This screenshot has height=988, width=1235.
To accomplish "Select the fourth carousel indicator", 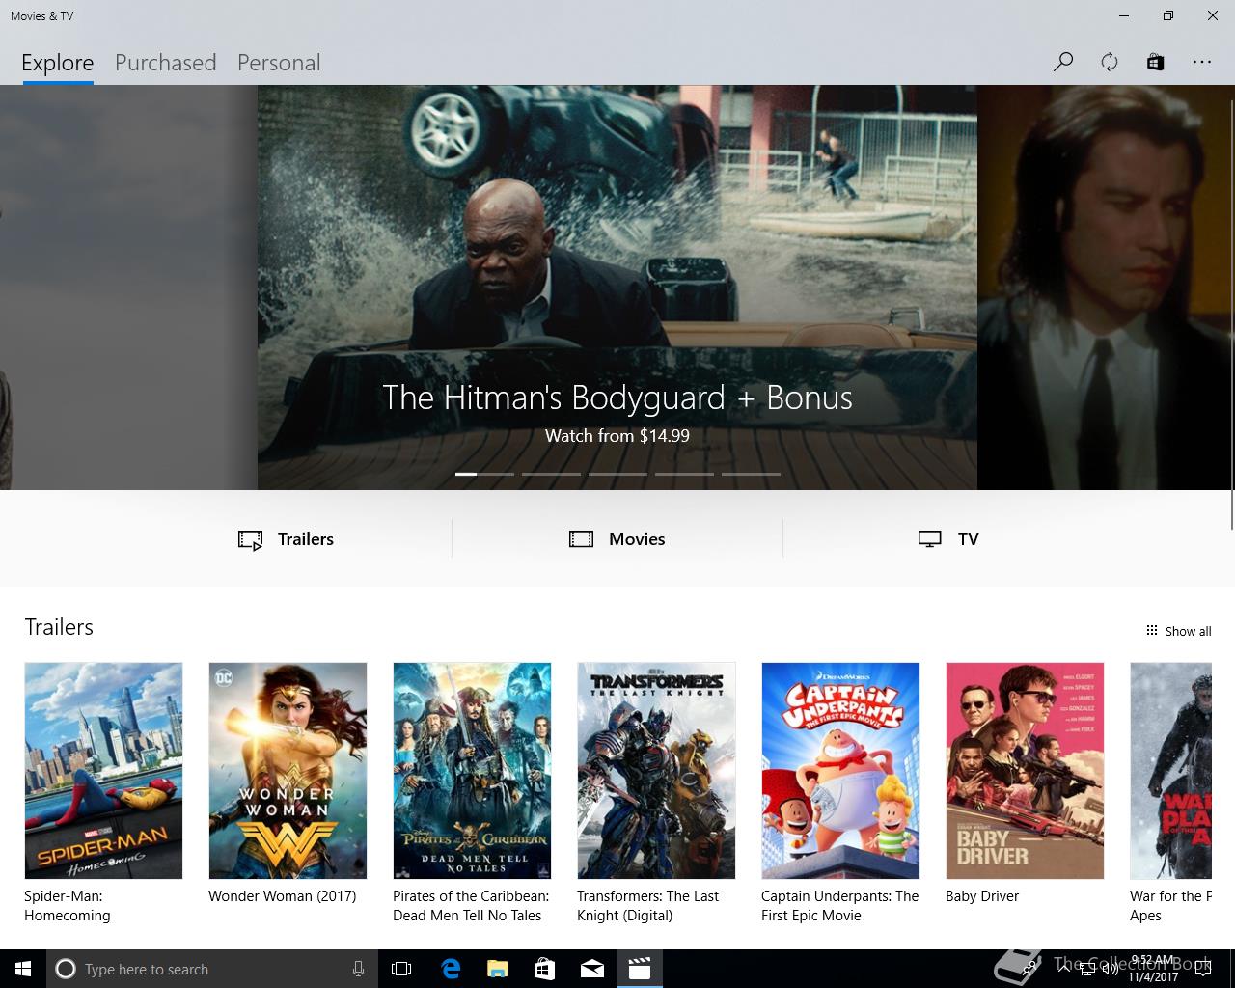I will 684,474.
